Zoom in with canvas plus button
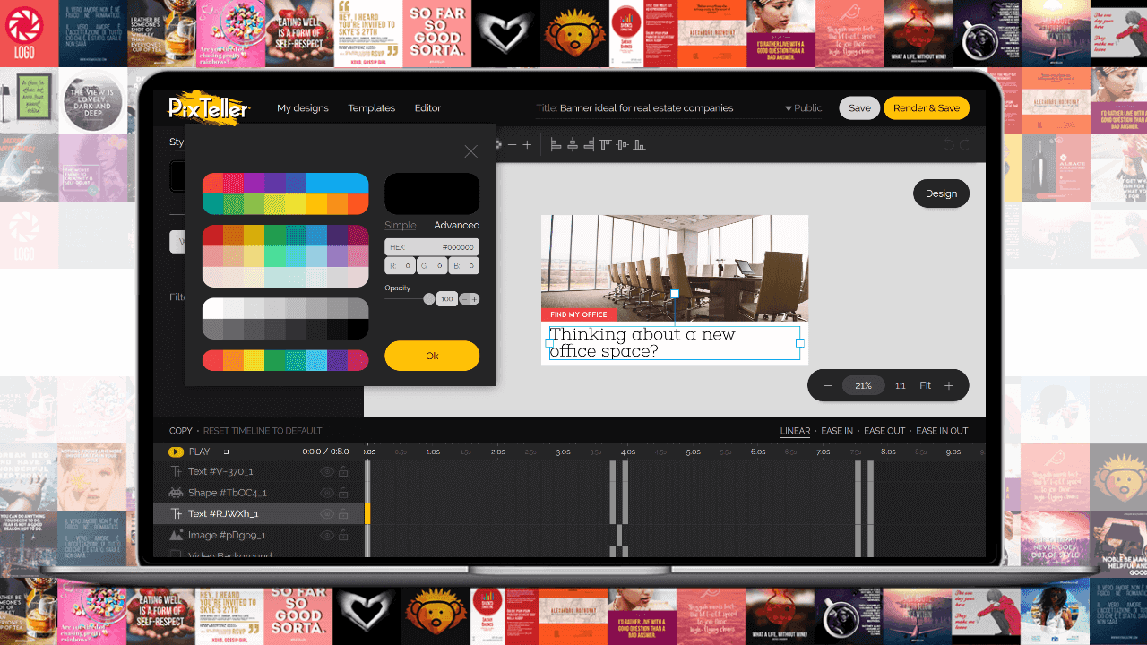Viewport: 1147px width, 645px height. 949,385
